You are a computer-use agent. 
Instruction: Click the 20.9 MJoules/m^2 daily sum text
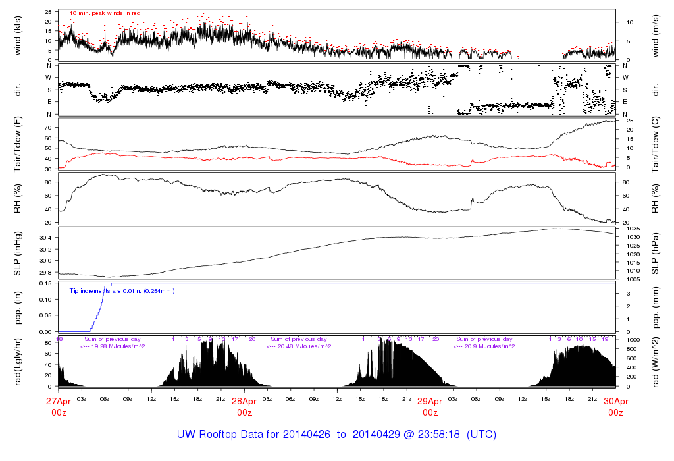click(x=484, y=346)
